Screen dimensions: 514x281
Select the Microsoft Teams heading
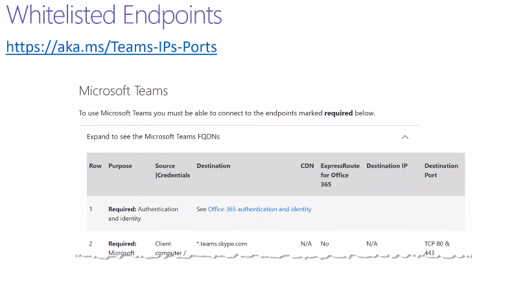(123, 91)
